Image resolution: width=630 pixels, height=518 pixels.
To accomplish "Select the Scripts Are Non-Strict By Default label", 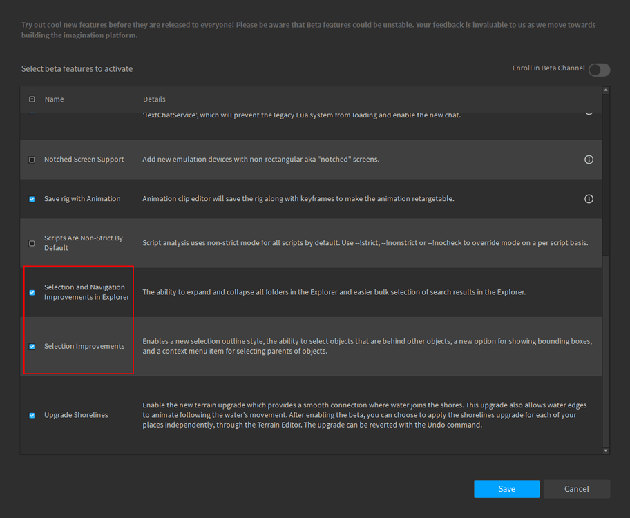I will tap(84, 242).
